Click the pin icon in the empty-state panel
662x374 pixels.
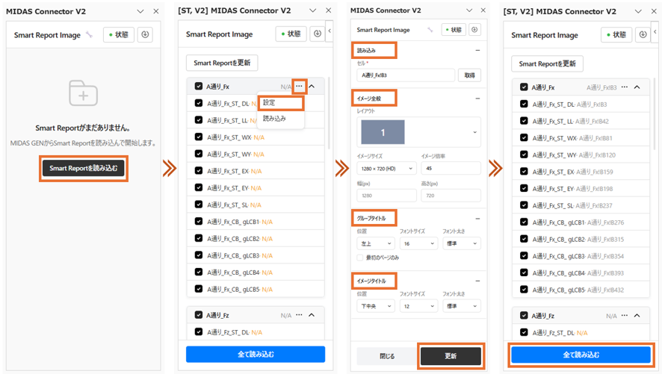click(89, 35)
